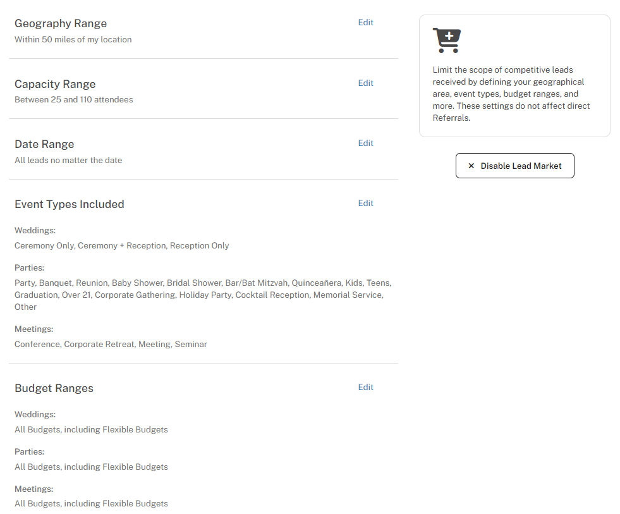Click the Capacity Range heading
620x514 pixels.
(55, 85)
